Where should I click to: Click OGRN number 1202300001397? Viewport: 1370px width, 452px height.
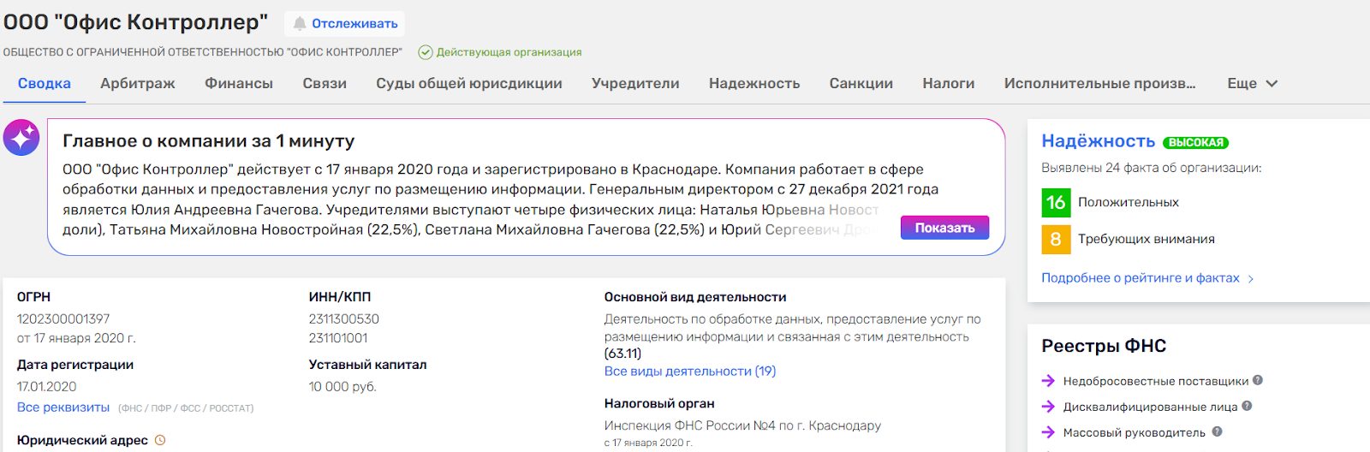click(63, 318)
